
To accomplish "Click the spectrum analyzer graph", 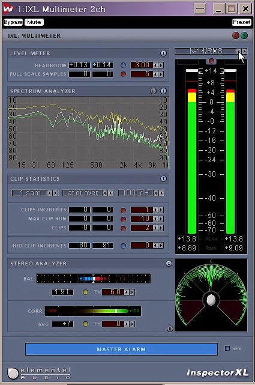I will pos(88,133).
